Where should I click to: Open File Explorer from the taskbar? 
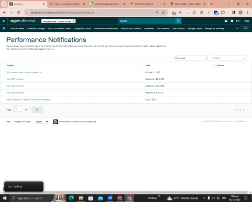pyautogui.click(x=81, y=198)
